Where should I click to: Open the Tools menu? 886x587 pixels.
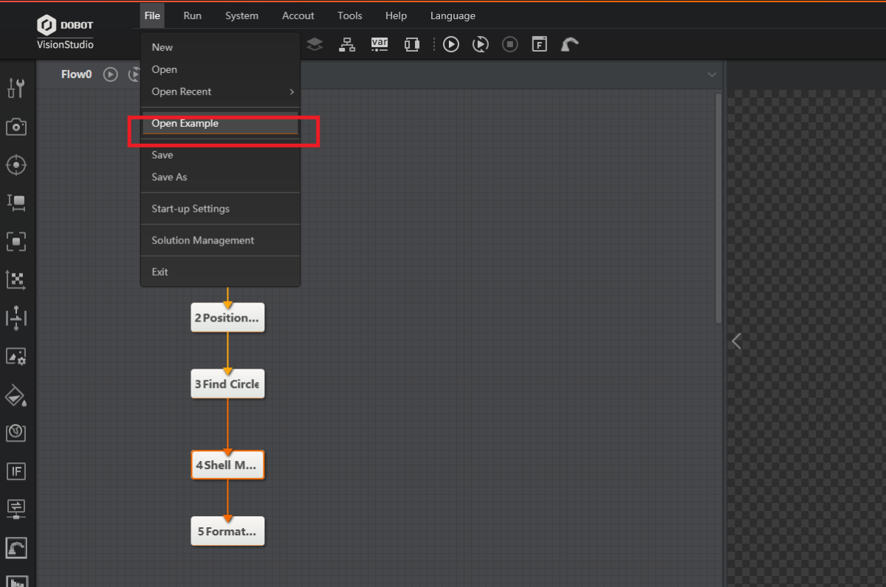pos(349,15)
